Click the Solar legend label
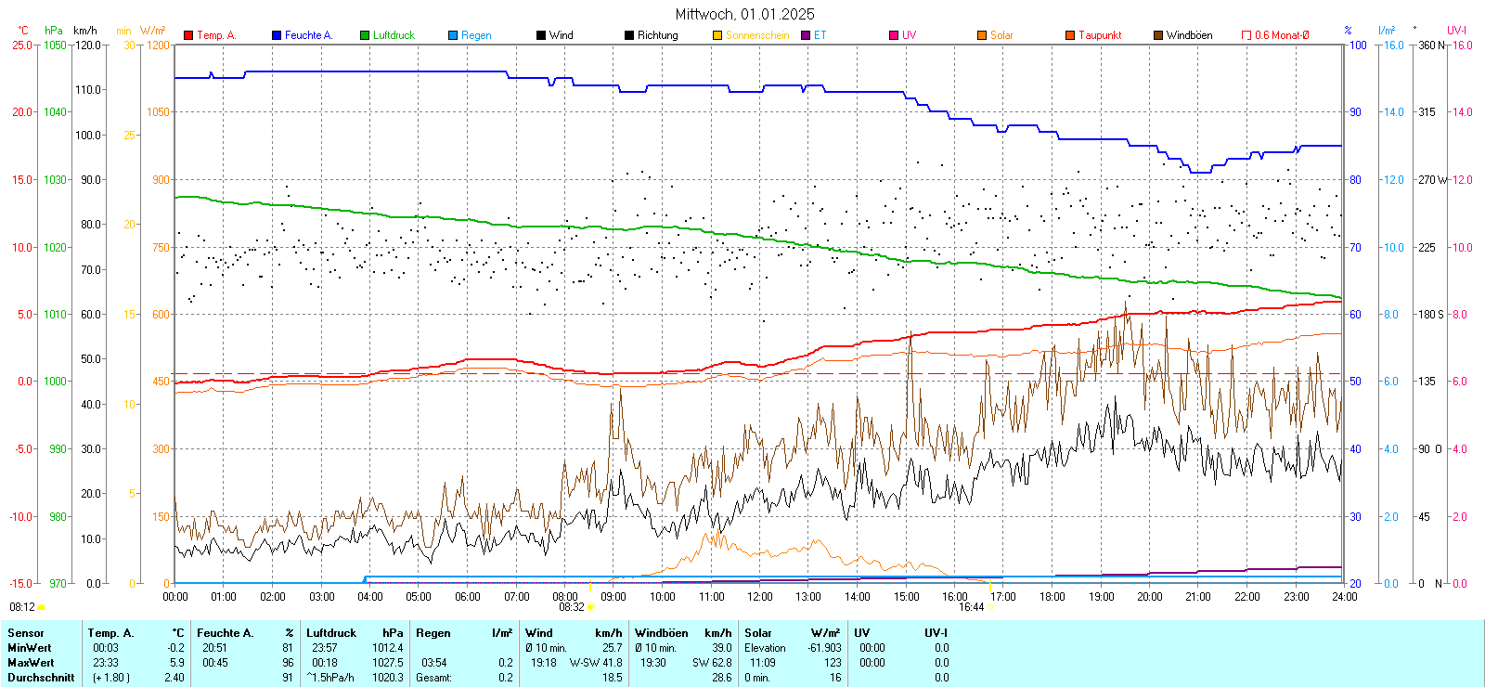The image size is (1485, 687). [x=1001, y=35]
